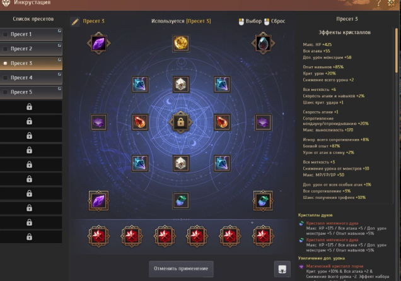Viewport: 401px width, 281px height.
Task: Click the locked center crystal slot
Action: pyautogui.click(x=181, y=122)
